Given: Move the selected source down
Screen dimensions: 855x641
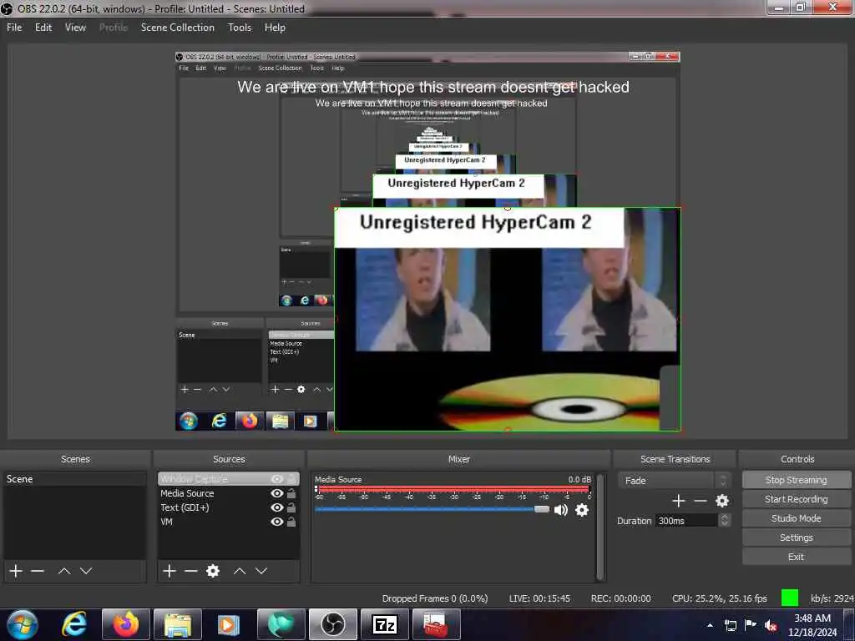Looking at the screenshot, I should point(261,571).
